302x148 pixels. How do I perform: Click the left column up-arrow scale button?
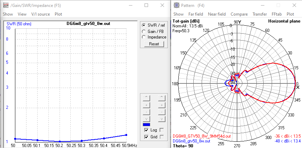[x=146, y=98]
